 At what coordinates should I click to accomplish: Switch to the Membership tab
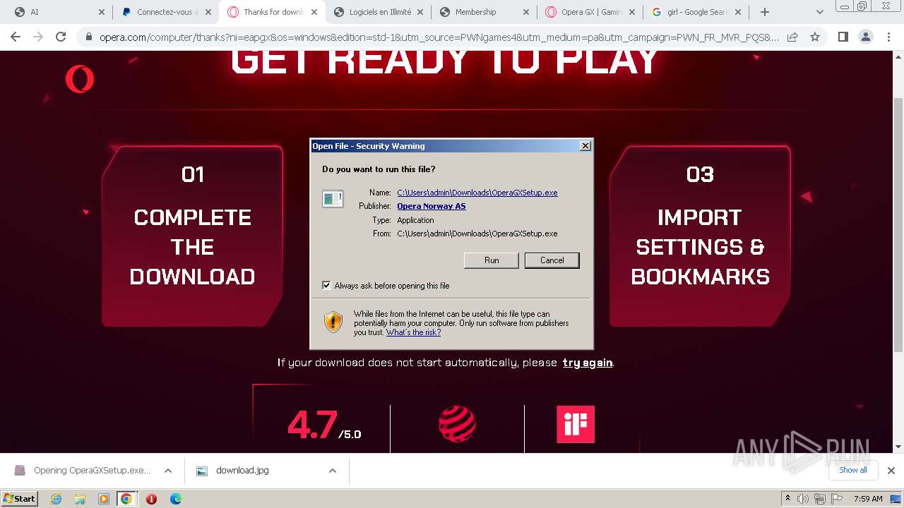[x=484, y=12]
